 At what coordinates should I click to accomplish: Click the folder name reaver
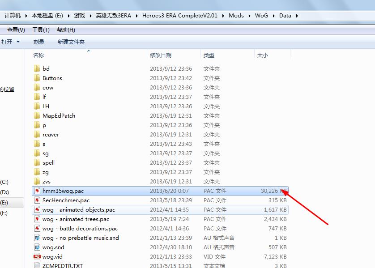pyautogui.click(x=51, y=135)
